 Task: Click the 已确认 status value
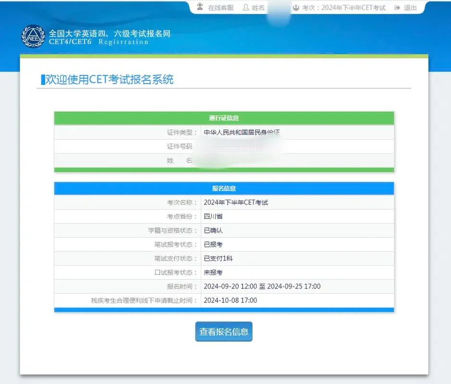click(213, 230)
